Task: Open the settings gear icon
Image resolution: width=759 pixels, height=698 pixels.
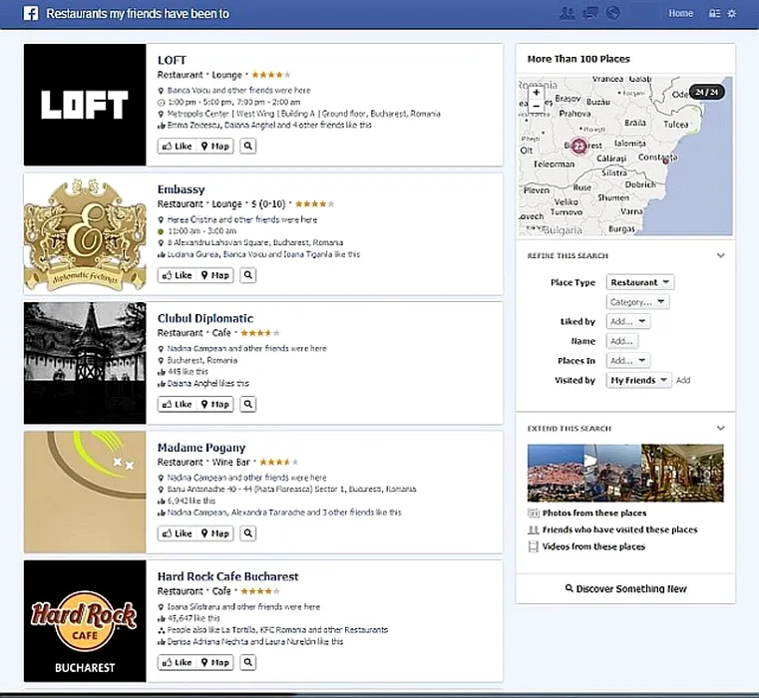Action: coord(732,14)
